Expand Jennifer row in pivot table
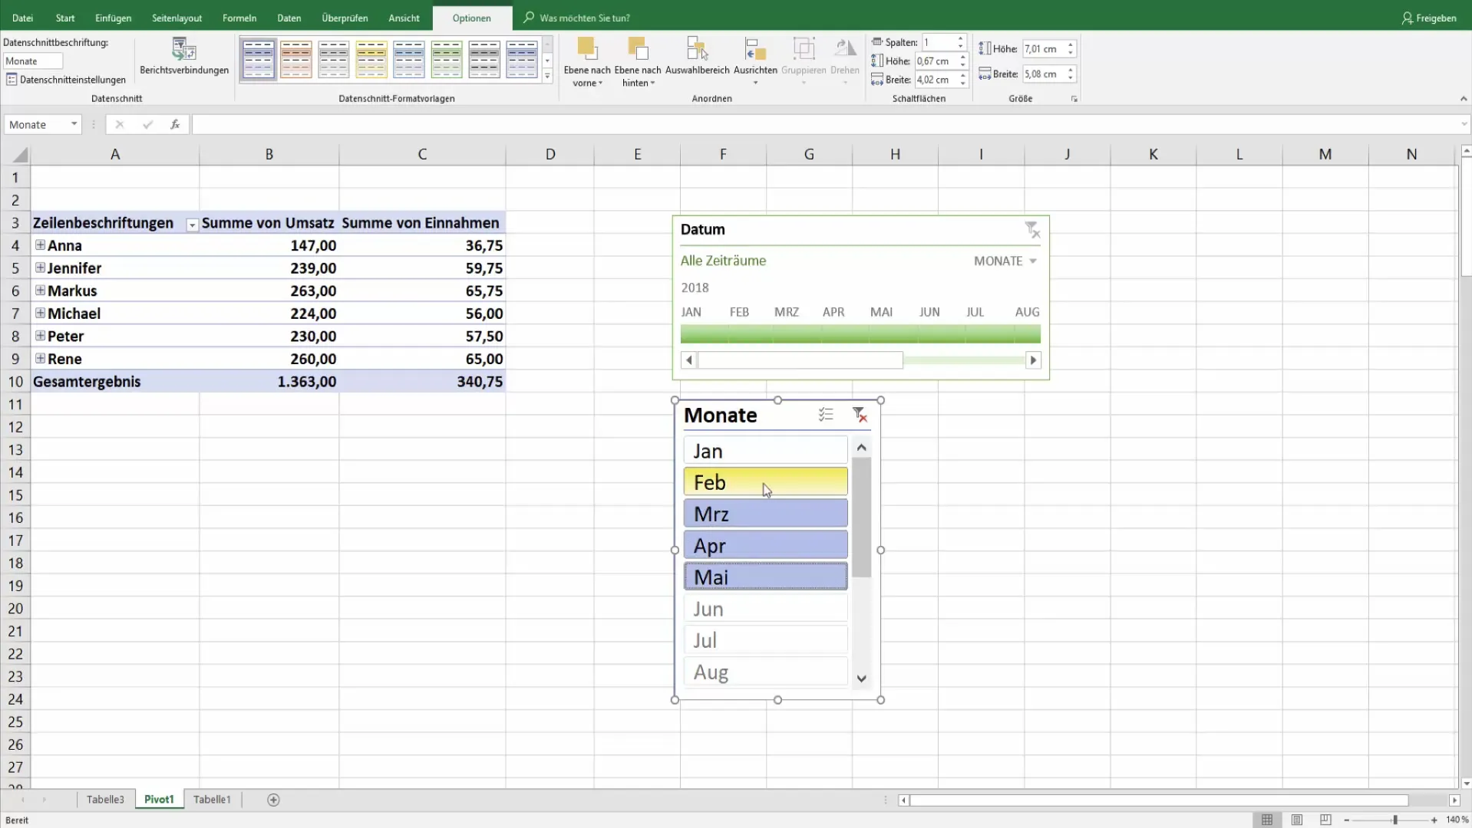The image size is (1472, 828). pos(40,268)
